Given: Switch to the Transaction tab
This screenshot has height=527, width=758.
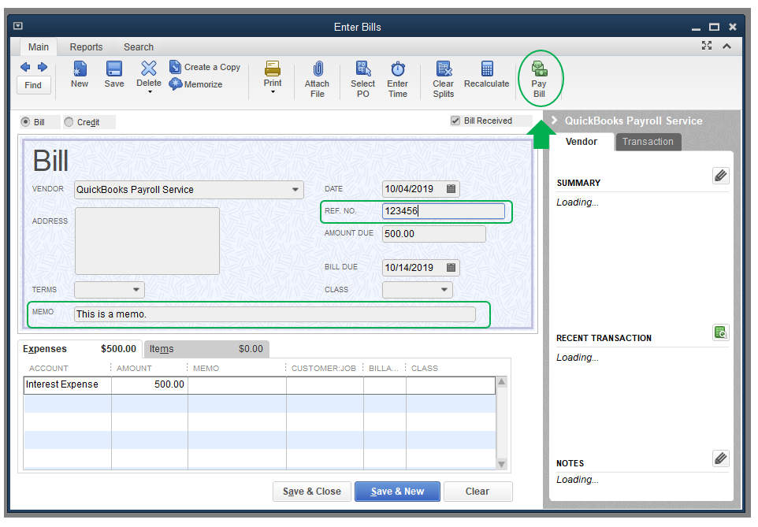Looking at the screenshot, I should coord(648,142).
